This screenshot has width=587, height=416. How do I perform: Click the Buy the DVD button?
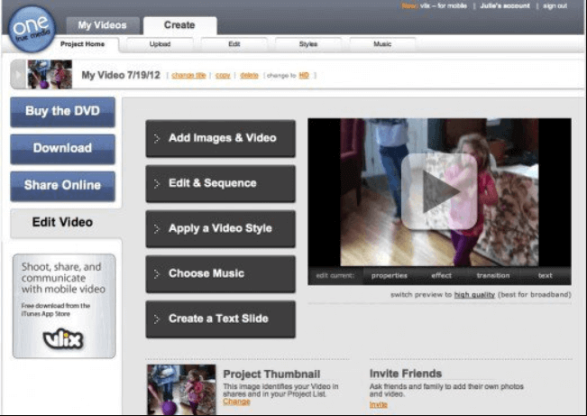tap(62, 112)
